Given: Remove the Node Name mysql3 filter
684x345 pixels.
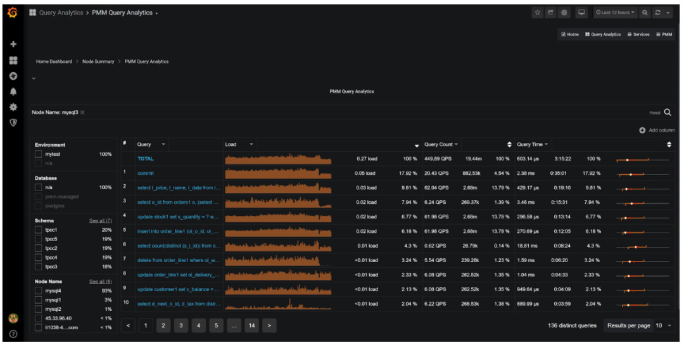Looking at the screenshot, I should tap(82, 113).
